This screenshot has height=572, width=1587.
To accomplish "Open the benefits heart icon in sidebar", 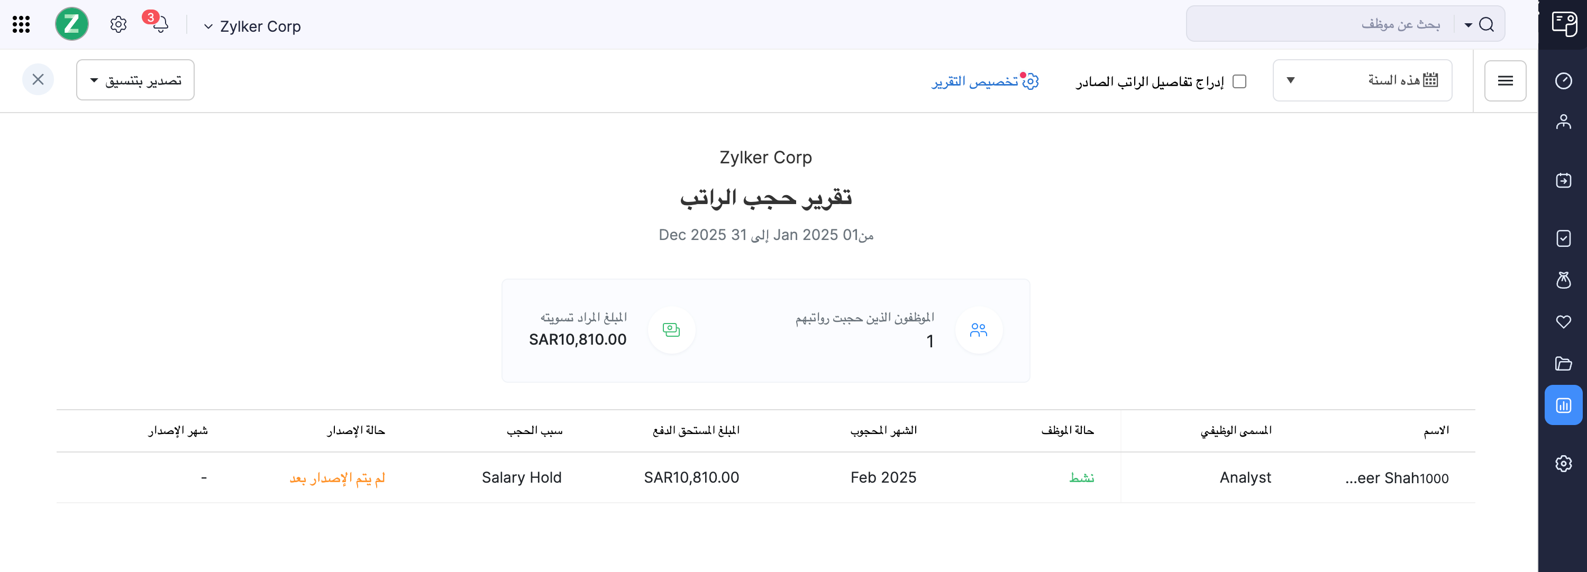I will click(1563, 321).
